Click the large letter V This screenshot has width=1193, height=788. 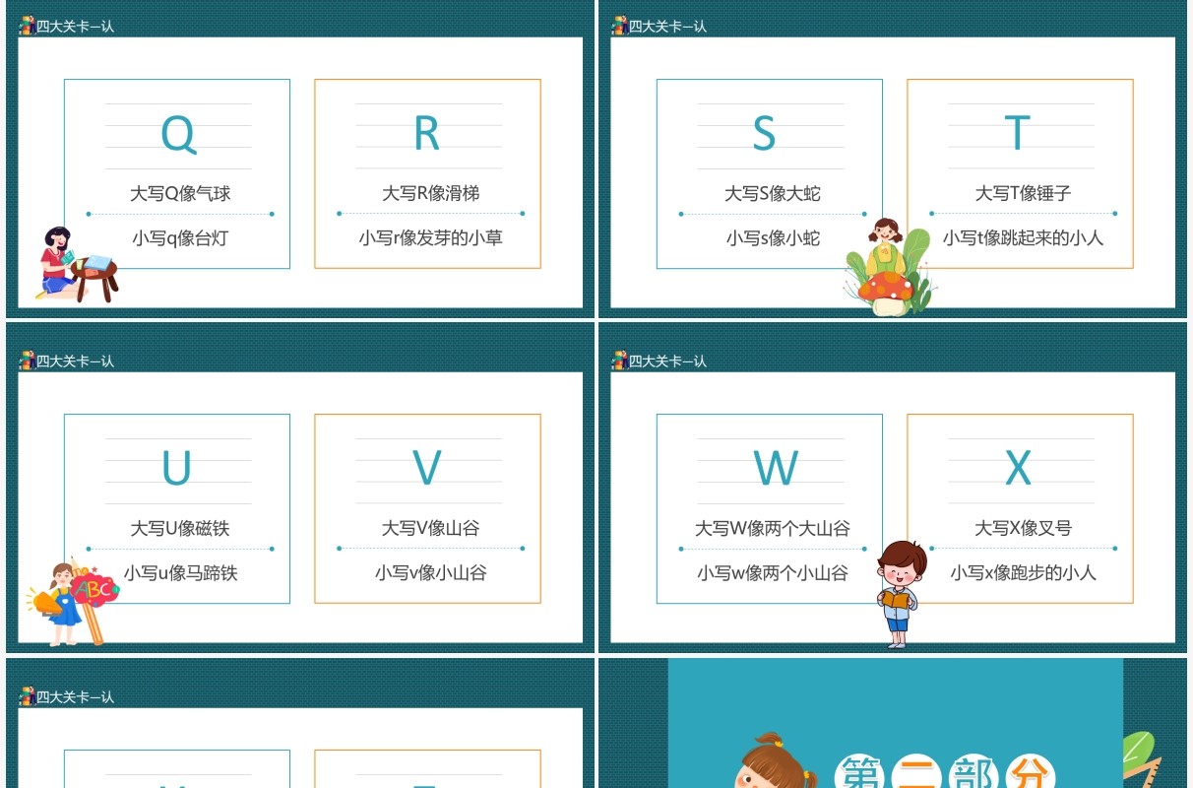426,468
